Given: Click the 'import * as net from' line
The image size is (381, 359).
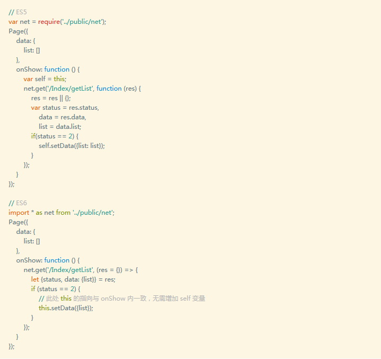Looking at the screenshot, I should pos(61,213).
